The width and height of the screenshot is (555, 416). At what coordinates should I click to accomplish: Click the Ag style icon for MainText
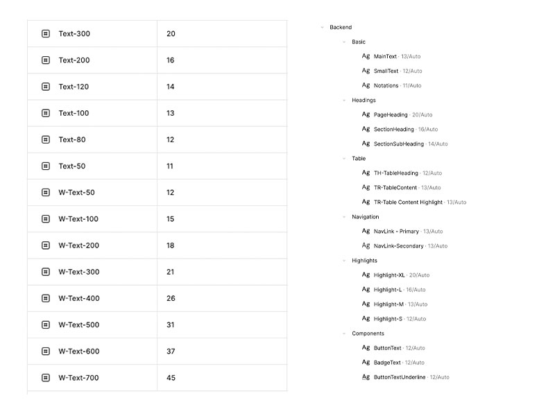coord(366,56)
